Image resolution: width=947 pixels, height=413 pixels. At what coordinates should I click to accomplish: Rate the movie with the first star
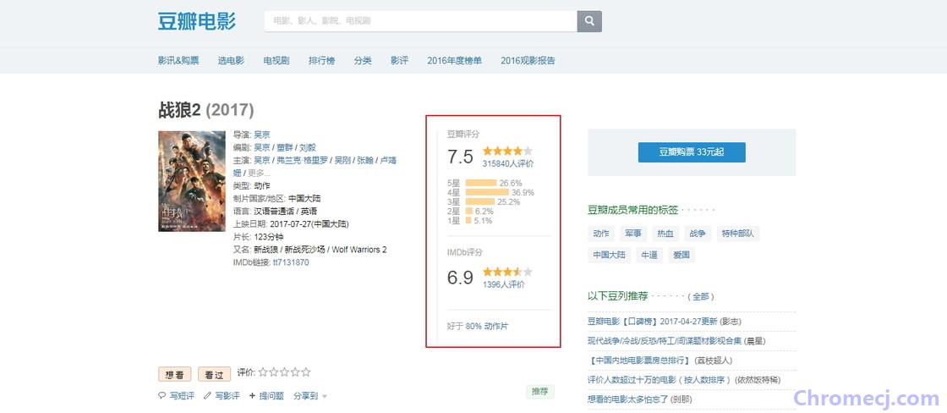pos(263,372)
